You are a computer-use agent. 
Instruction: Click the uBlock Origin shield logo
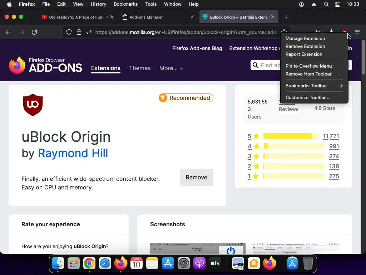click(33, 105)
